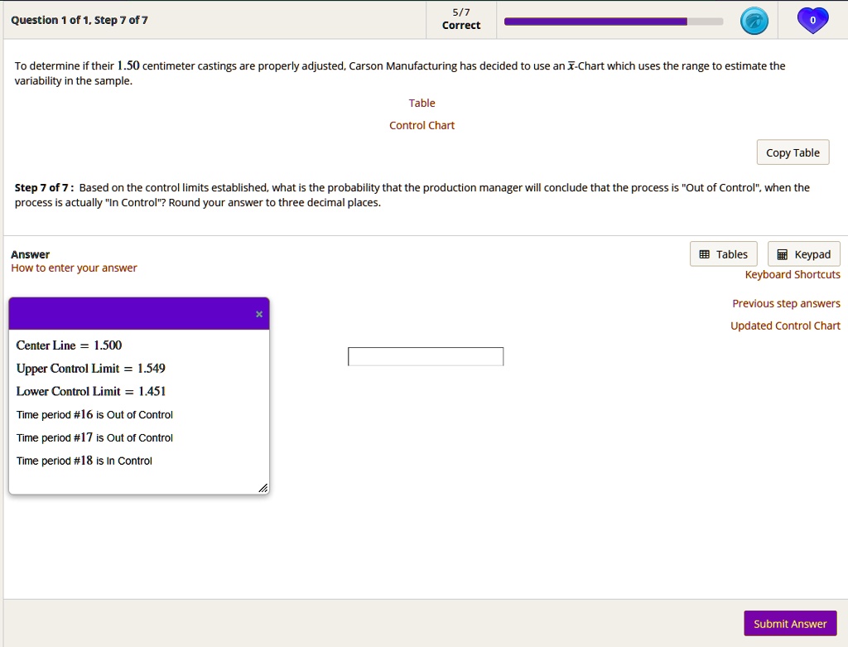The image size is (848, 647).
Task: Open the Keypad calculator icon
Action: click(x=802, y=253)
